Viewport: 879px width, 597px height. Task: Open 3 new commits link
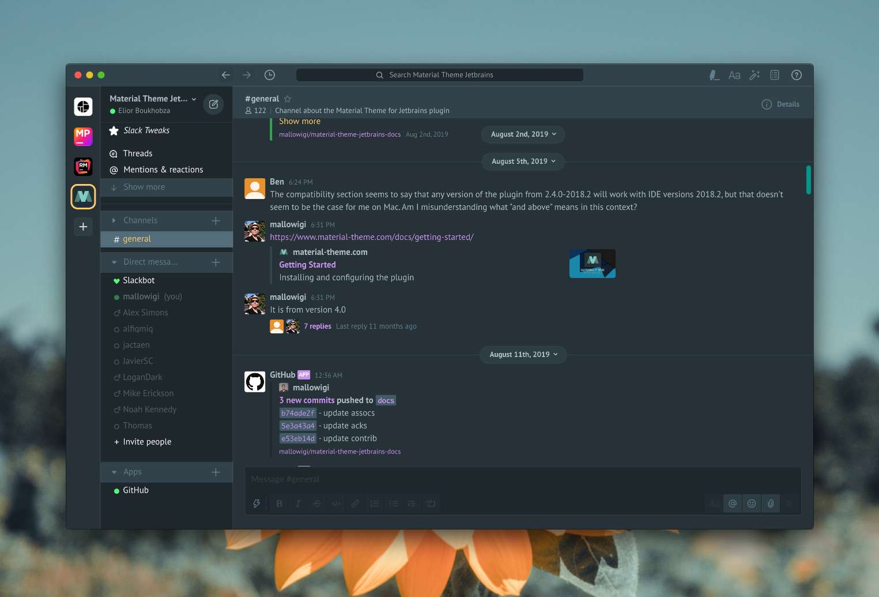307,400
